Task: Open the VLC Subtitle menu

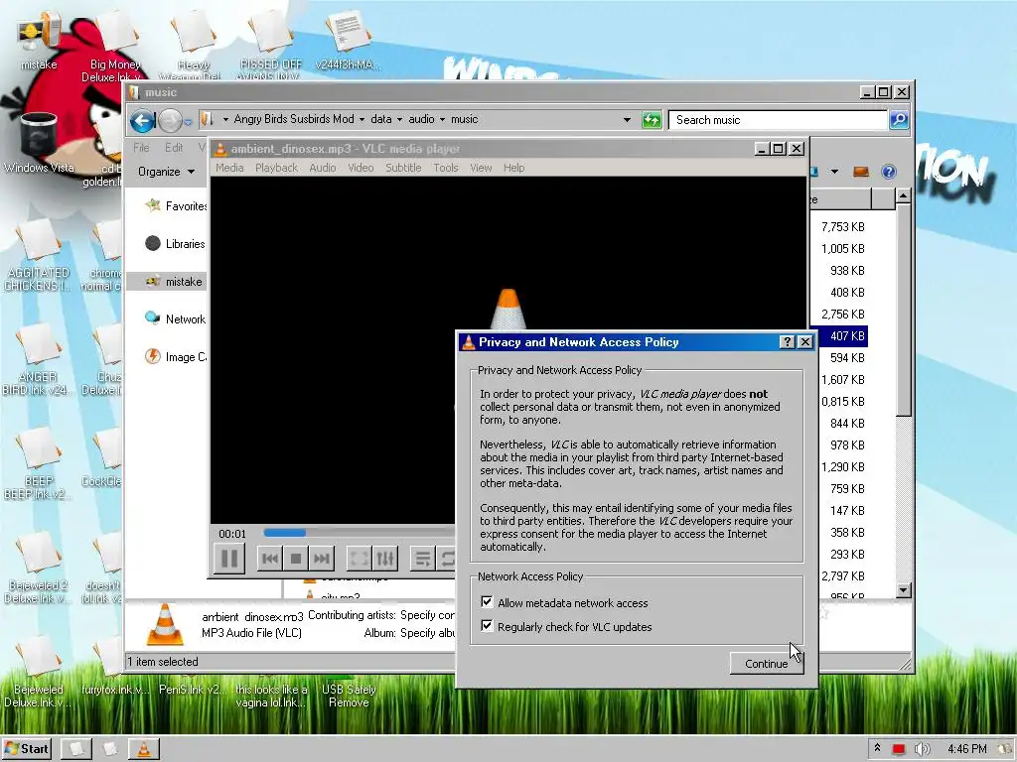Action: coord(403,168)
